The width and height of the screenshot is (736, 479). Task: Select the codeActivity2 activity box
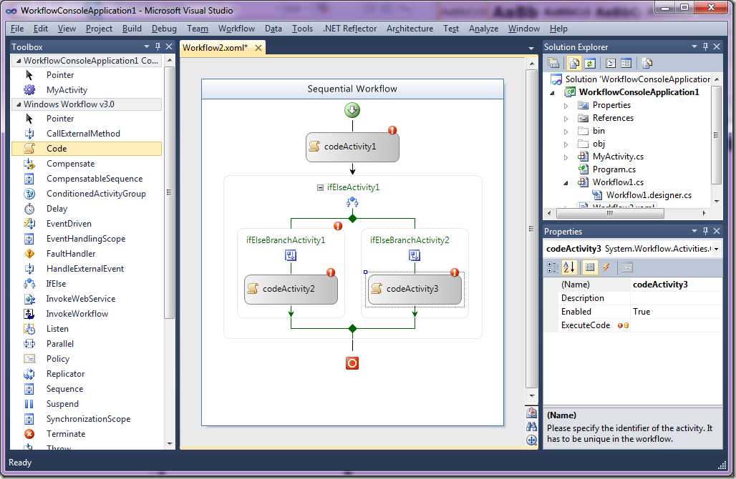[291, 289]
